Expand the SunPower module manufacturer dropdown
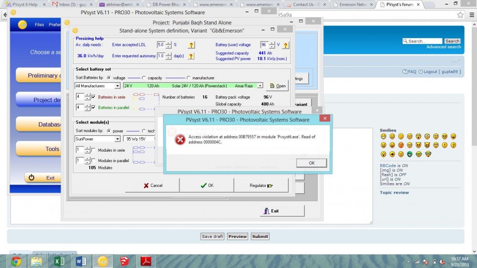The width and height of the screenshot is (477, 268). (x=117, y=139)
